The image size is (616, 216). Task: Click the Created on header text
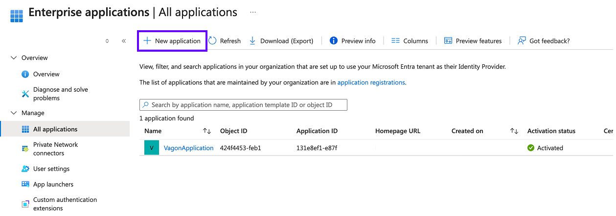(x=467, y=131)
